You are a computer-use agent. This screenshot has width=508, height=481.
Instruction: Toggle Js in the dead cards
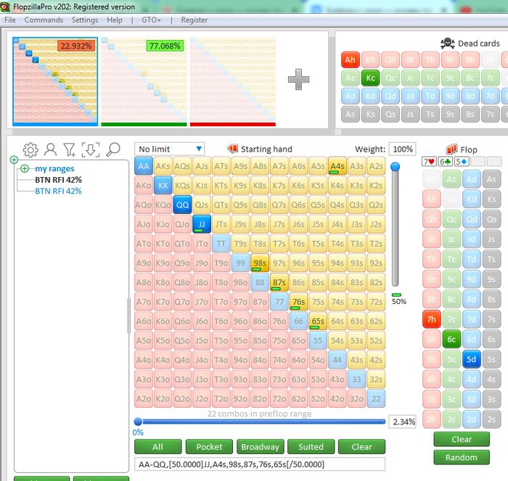click(410, 114)
